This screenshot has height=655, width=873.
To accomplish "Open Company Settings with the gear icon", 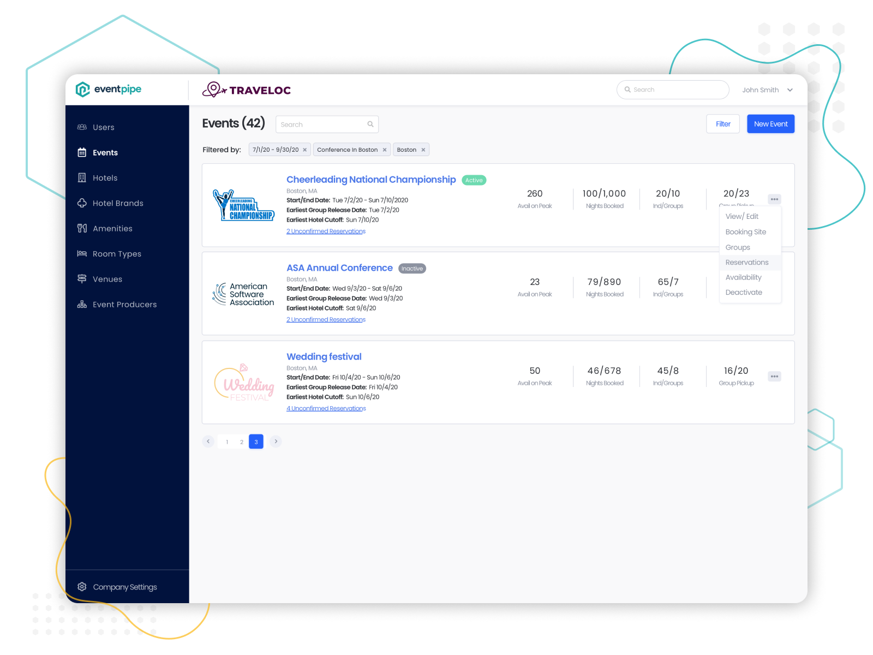I will point(82,587).
